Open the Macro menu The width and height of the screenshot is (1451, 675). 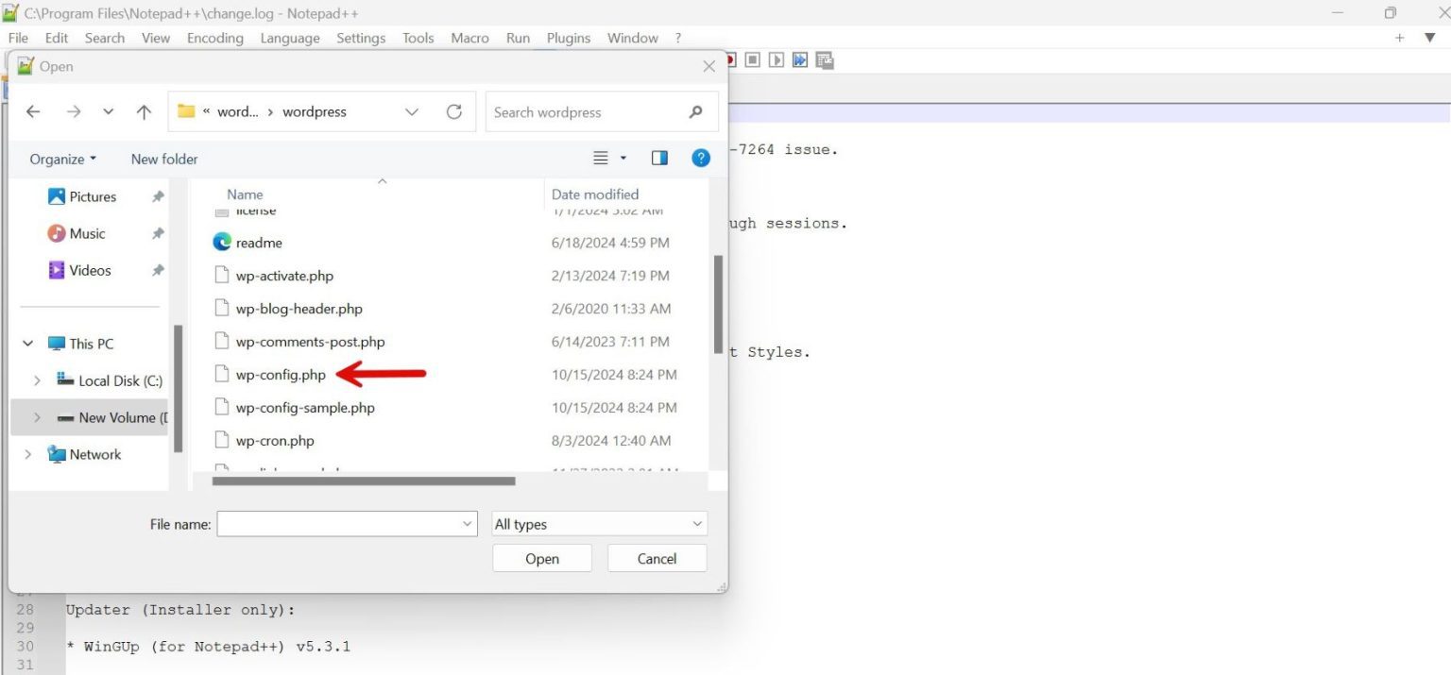point(469,38)
